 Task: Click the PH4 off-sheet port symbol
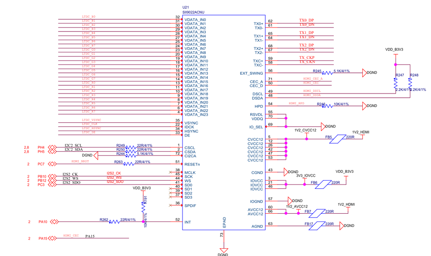click(x=52, y=147)
